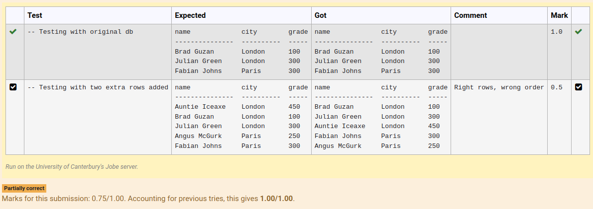Select the Mark column header

tap(559, 15)
